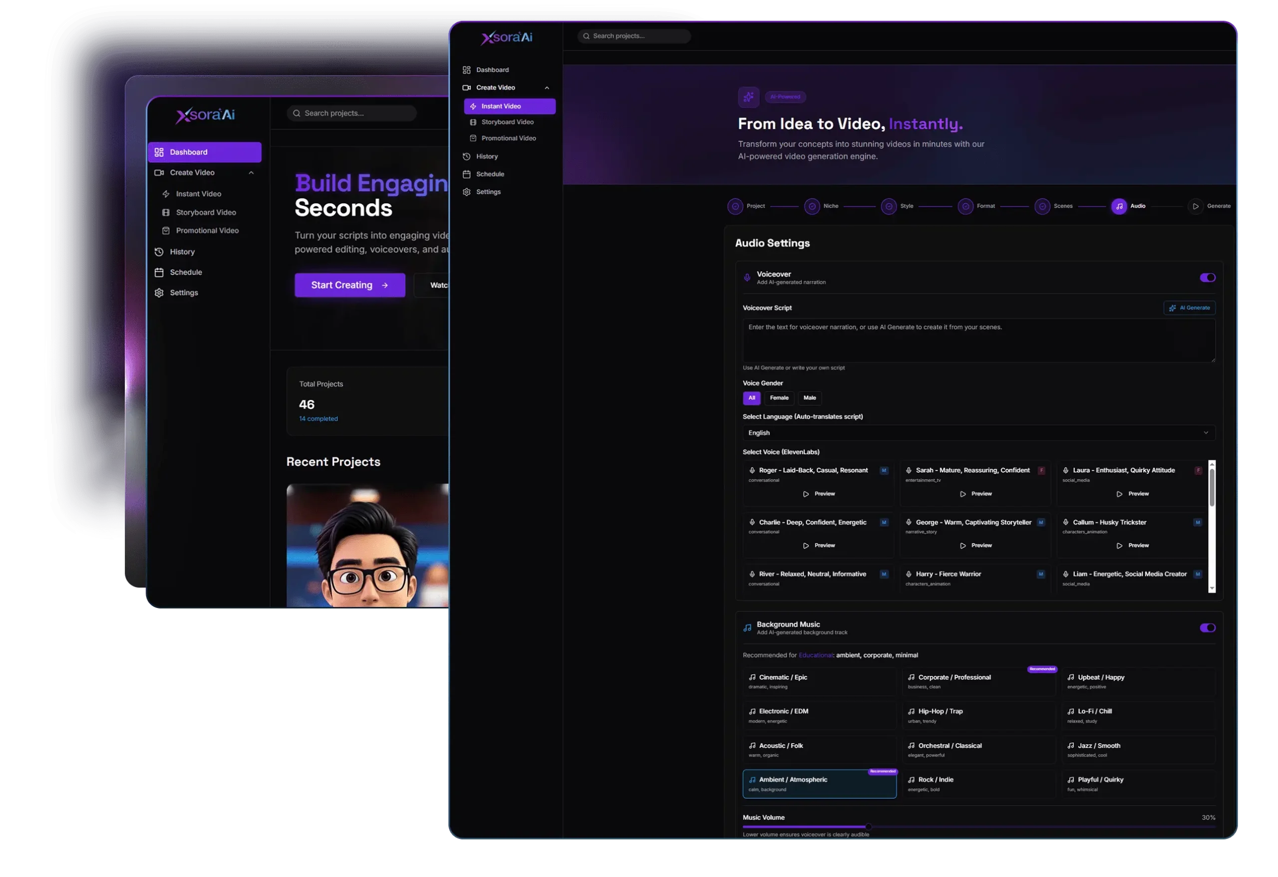Open Storyboard Video in back window sidebar

pos(206,213)
